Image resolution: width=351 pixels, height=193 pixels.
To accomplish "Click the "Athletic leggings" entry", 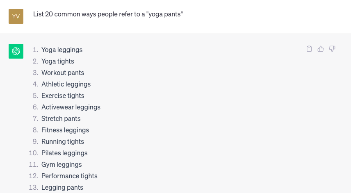I will [66, 84].
